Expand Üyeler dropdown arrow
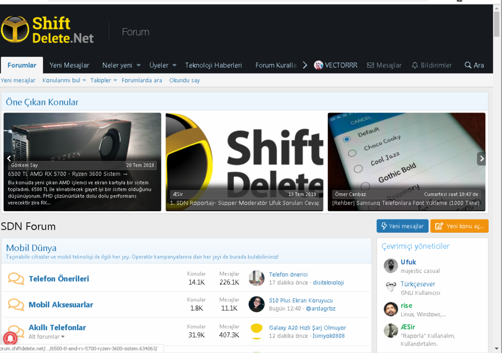Viewport: 502px width, 353px height. click(x=175, y=65)
